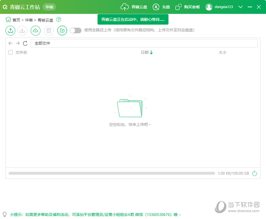Refresh the file list

(25, 43)
